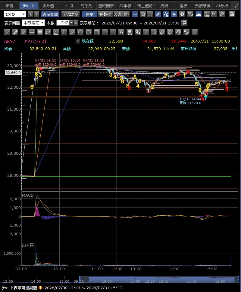Toggle the yen price display button
The width and height of the screenshot is (241, 292).
(x=174, y=14)
